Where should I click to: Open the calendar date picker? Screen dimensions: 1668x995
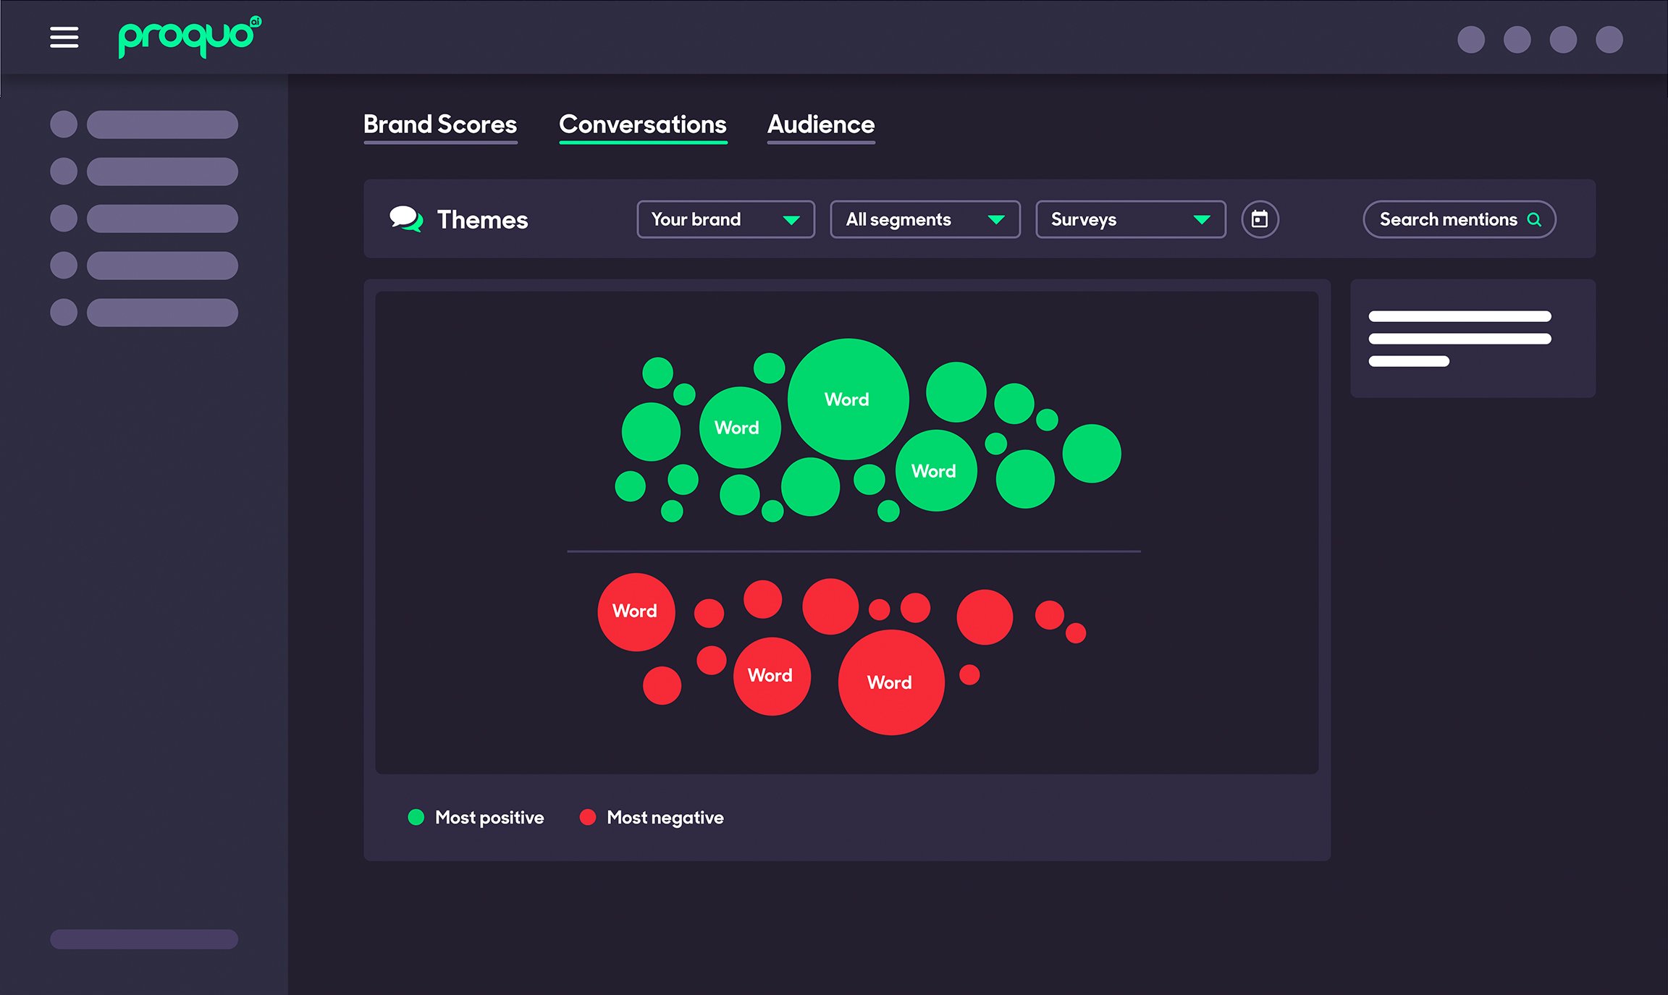(1260, 219)
